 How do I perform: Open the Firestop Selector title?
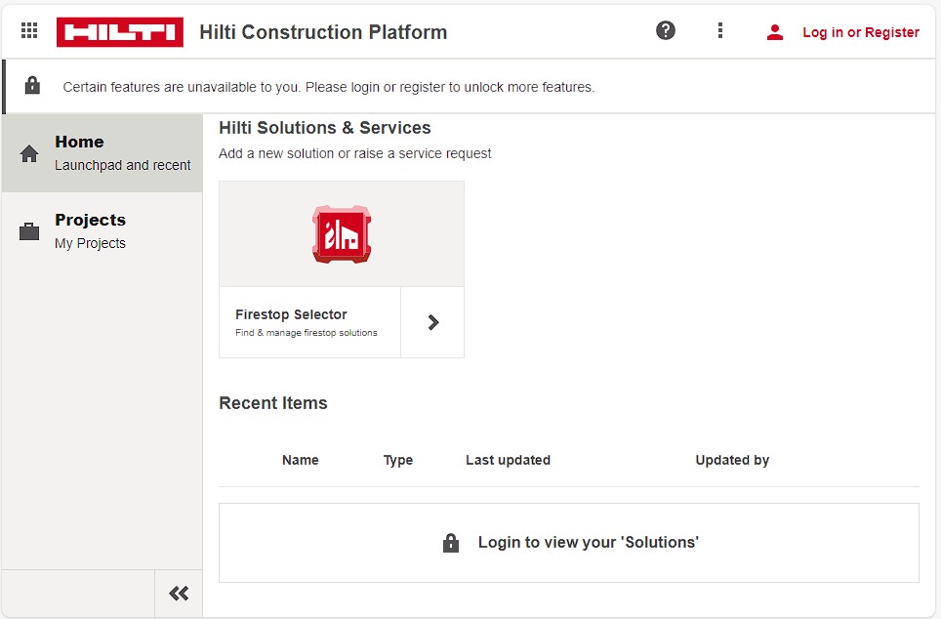tap(291, 314)
